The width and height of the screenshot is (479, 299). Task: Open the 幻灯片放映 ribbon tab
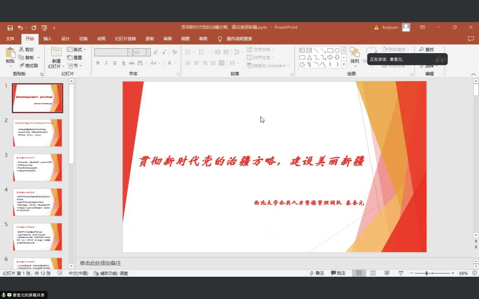[x=125, y=39]
